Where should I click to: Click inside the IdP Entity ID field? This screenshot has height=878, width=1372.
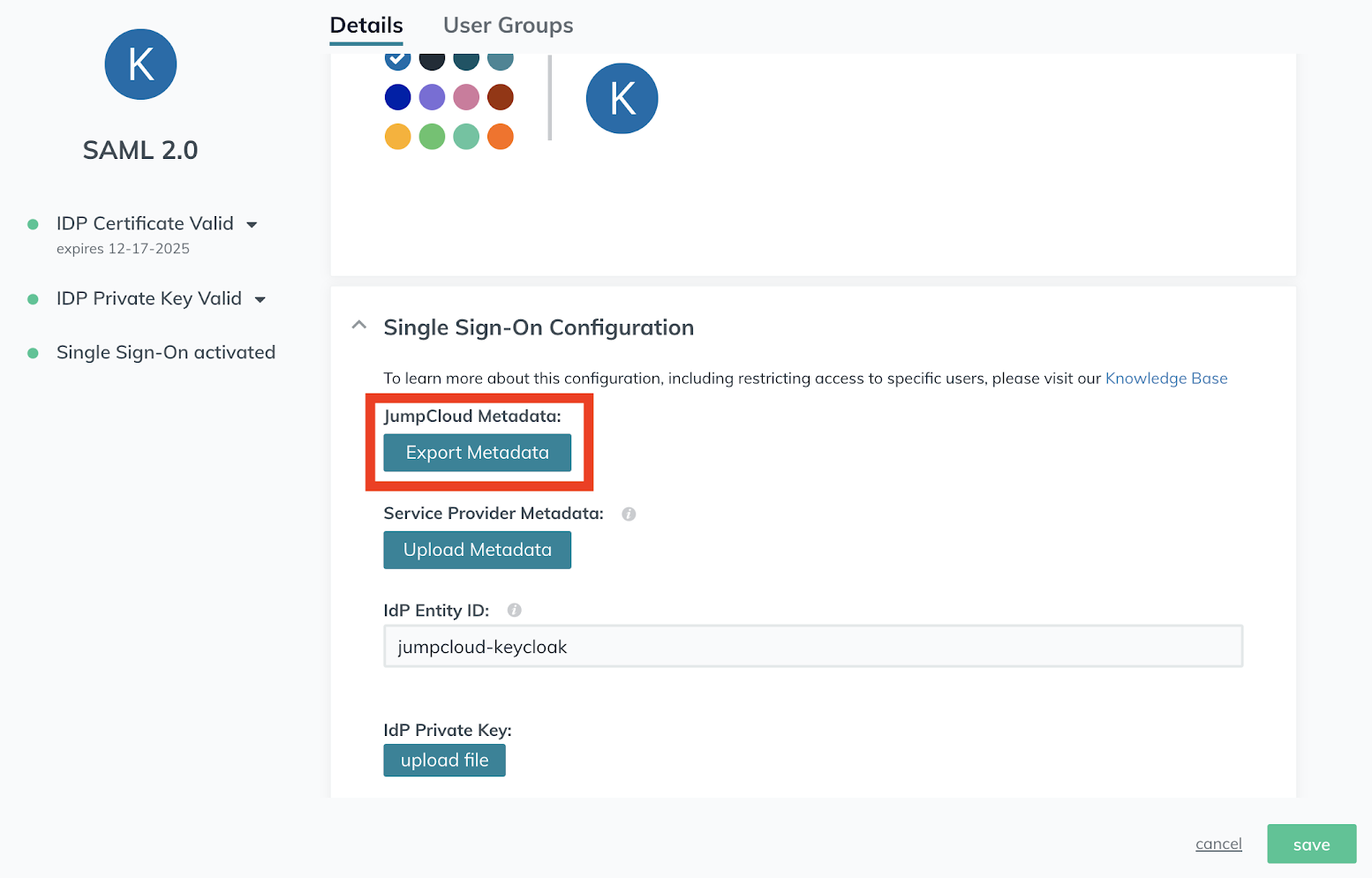pyautogui.click(x=812, y=646)
